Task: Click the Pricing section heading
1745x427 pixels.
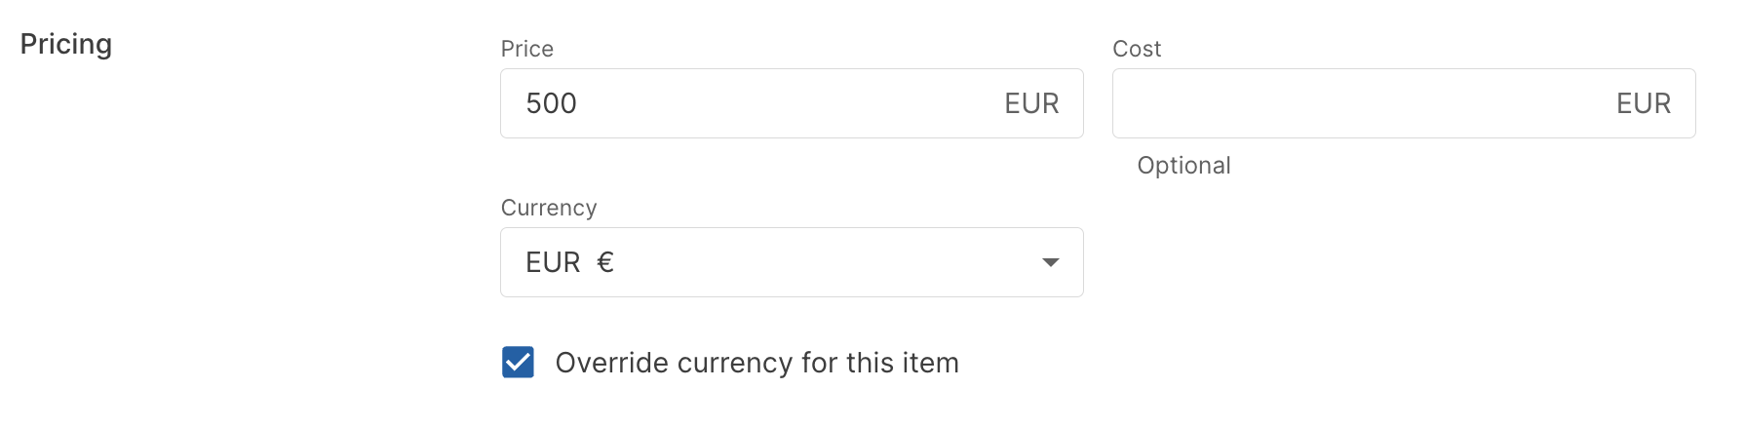Action: (x=66, y=44)
